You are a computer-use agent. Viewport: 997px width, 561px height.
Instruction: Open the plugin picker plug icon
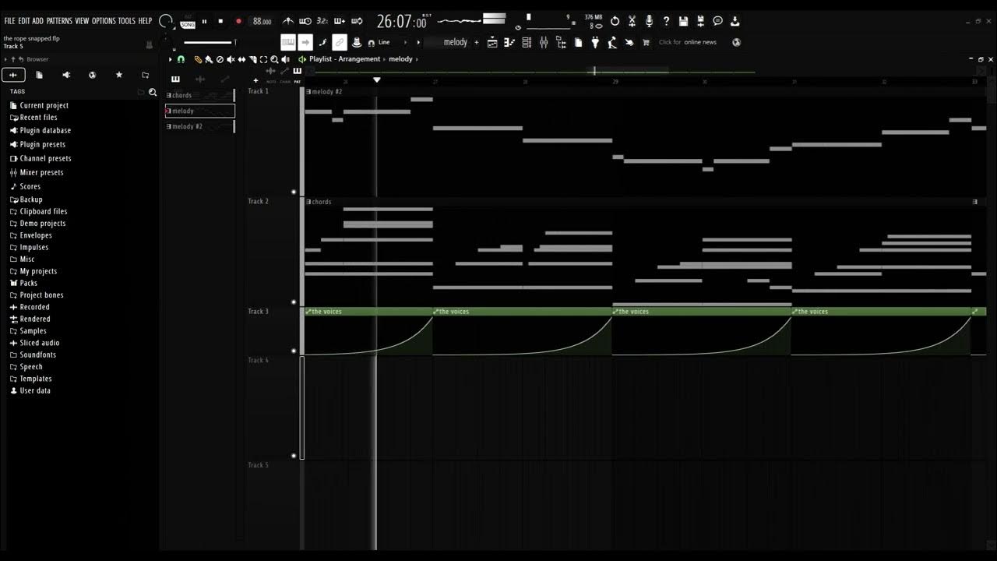(x=595, y=42)
